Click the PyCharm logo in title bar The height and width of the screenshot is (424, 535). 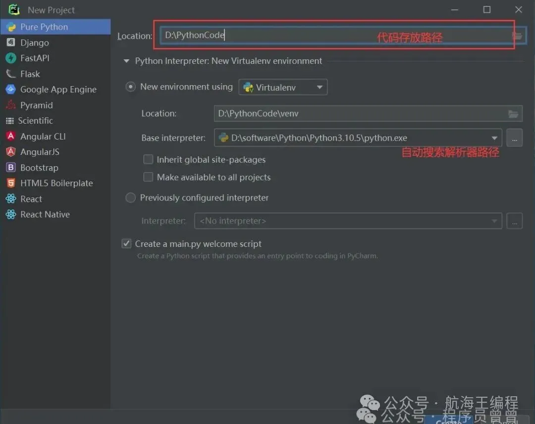[x=14, y=9]
